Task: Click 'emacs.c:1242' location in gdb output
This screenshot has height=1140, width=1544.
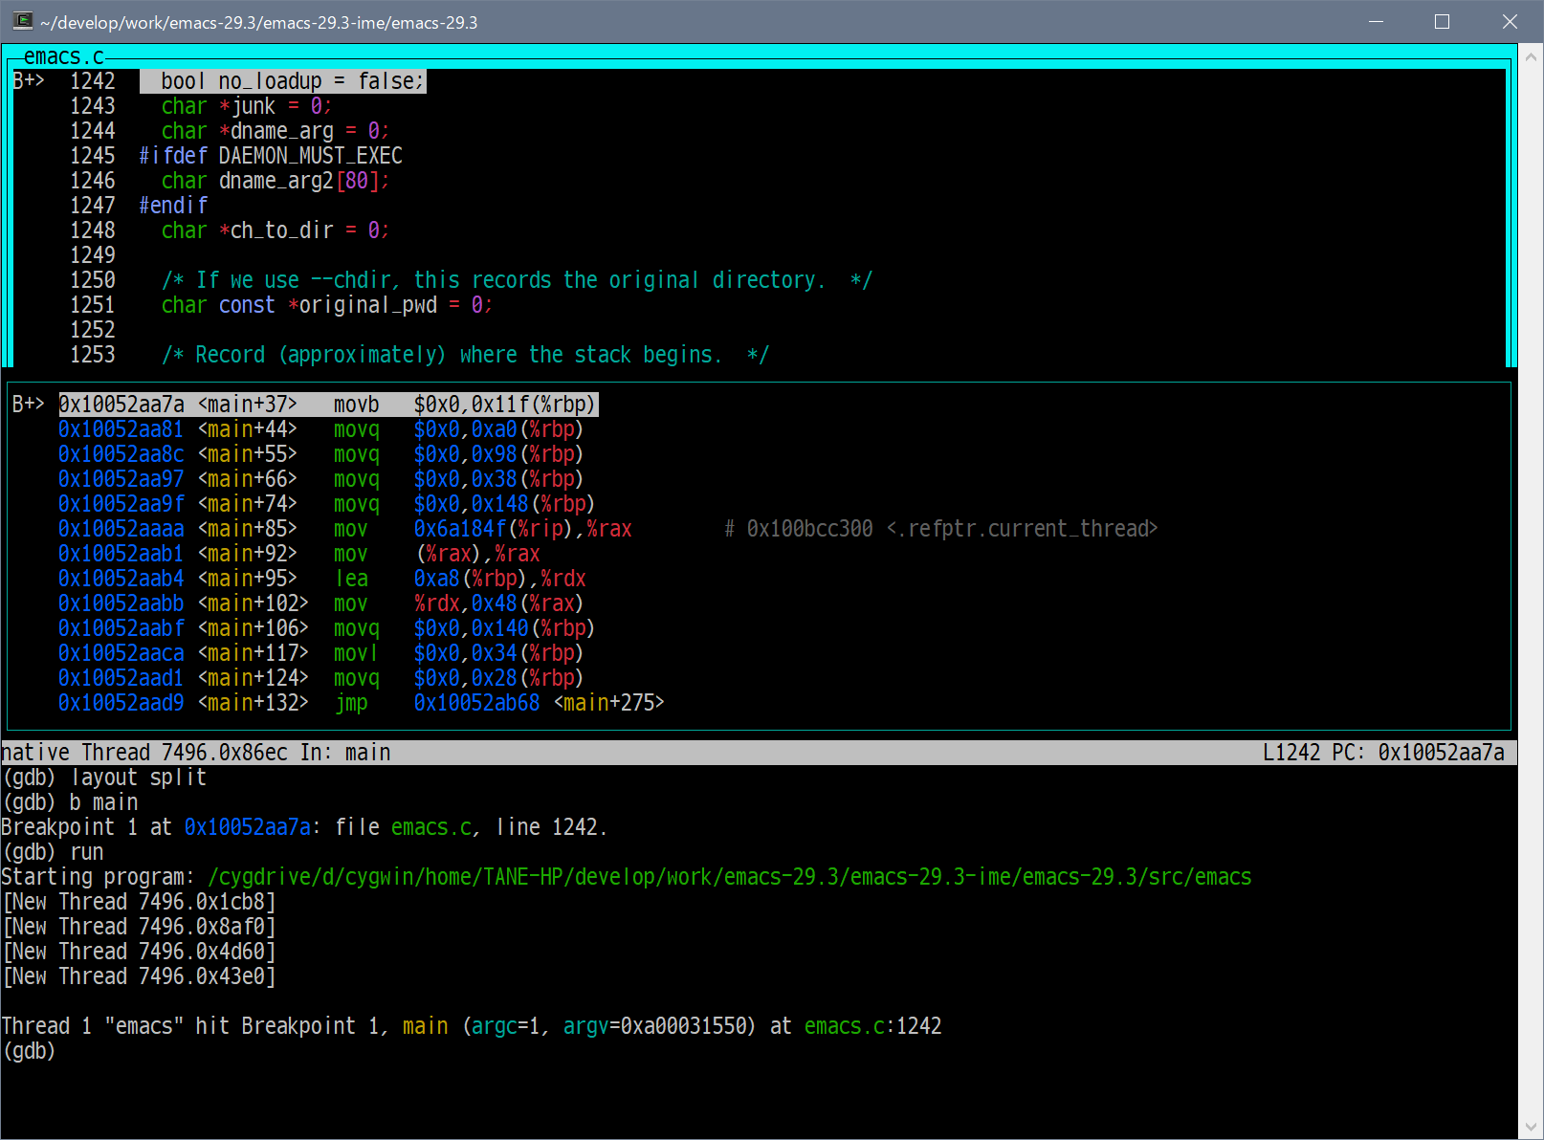Action: click(873, 1026)
